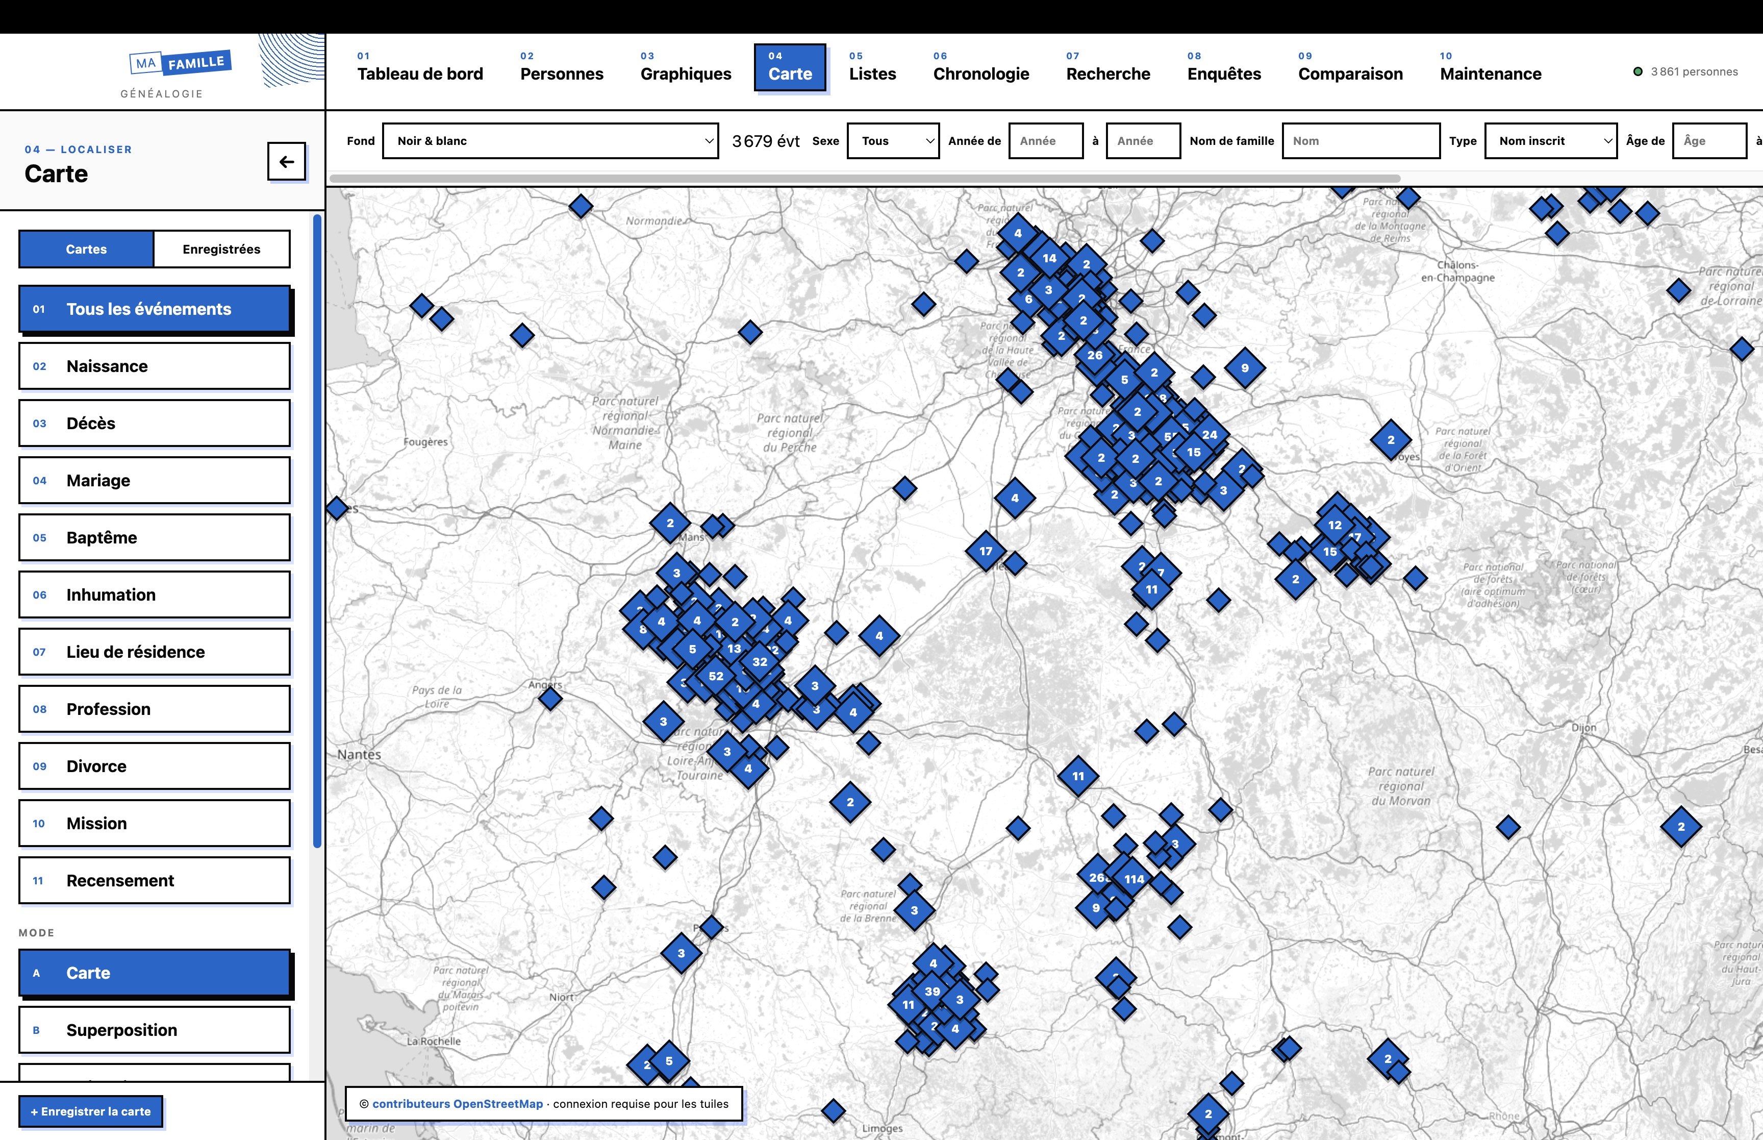Select the Décès event filter
The width and height of the screenshot is (1763, 1140).
click(x=155, y=423)
